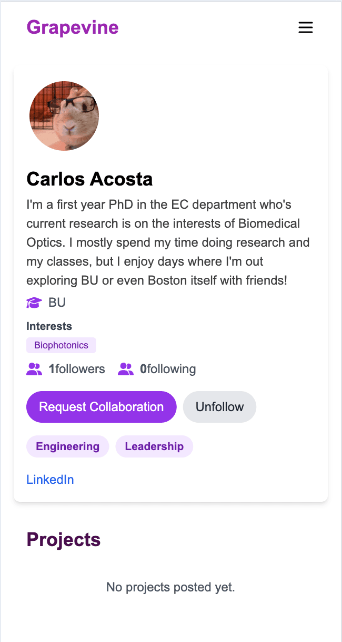342x642 pixels.
Task: Select the Engineering skill tag
Action: coord(68,446)
